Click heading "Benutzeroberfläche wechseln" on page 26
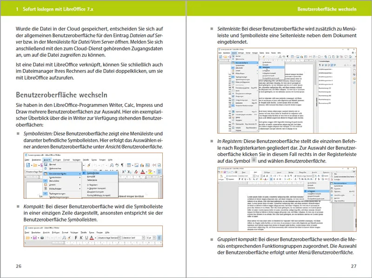 (x=62, y=95)
